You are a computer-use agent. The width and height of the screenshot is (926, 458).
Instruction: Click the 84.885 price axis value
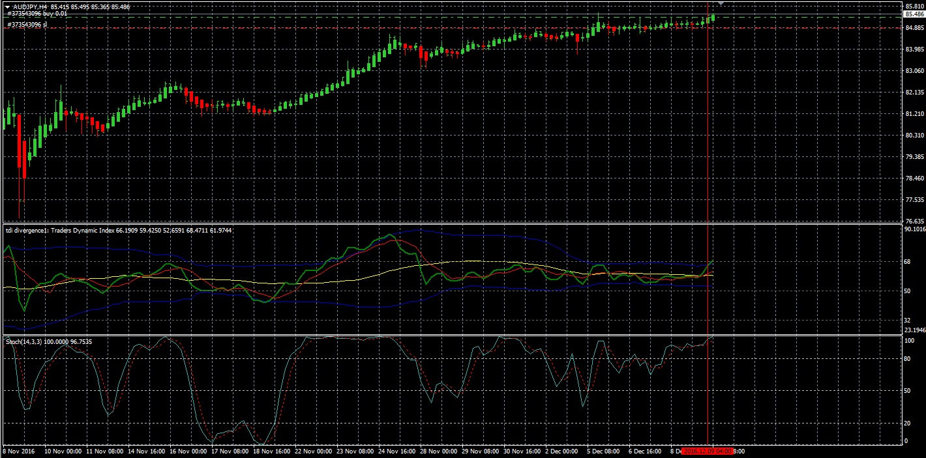(914, 28)
